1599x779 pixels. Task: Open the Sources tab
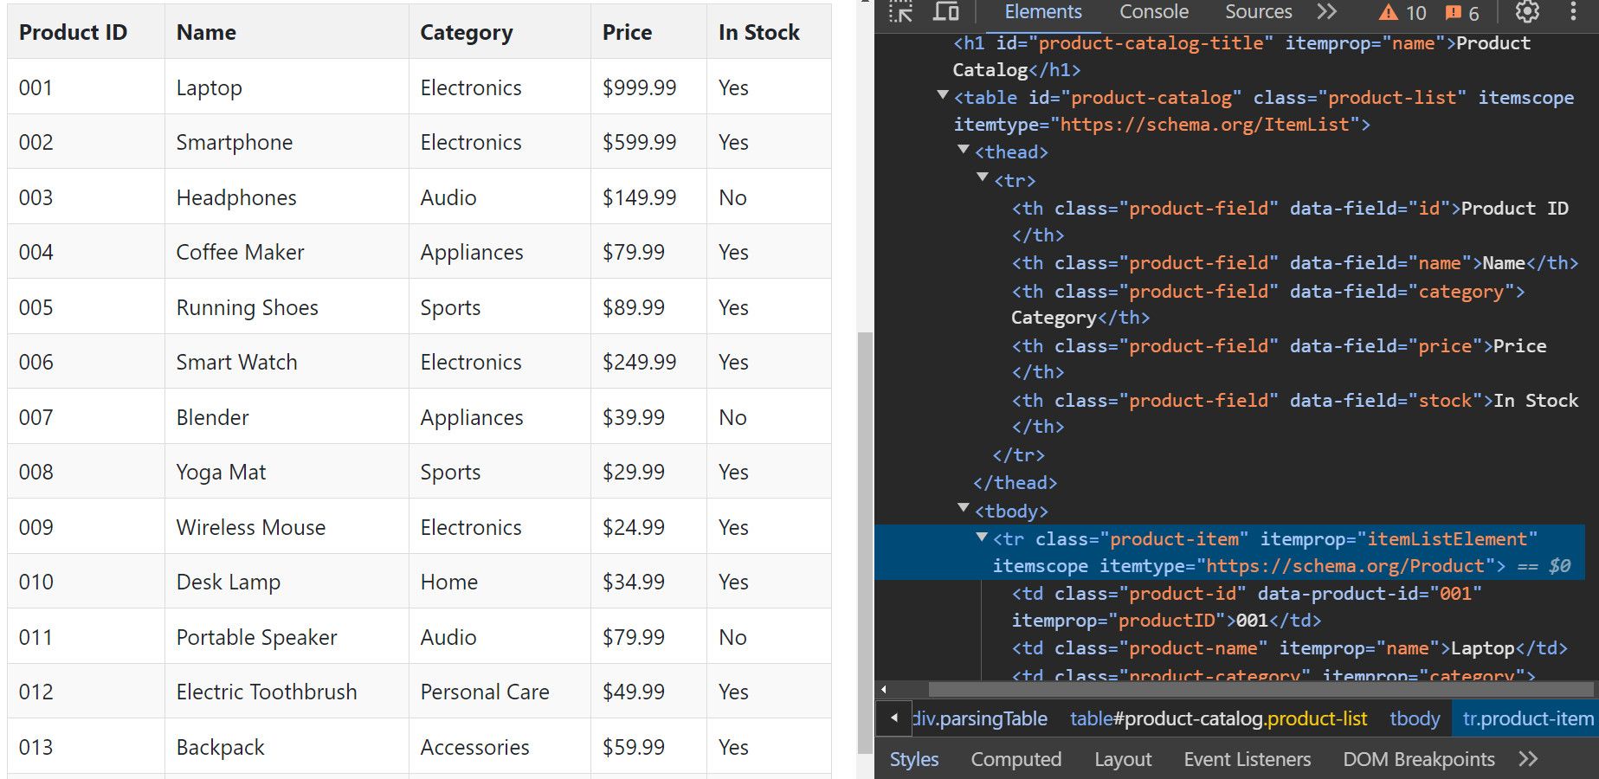1258,12
